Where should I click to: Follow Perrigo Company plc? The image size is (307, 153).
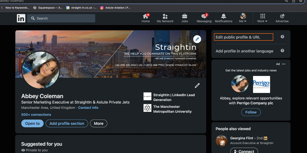[251, 112]
